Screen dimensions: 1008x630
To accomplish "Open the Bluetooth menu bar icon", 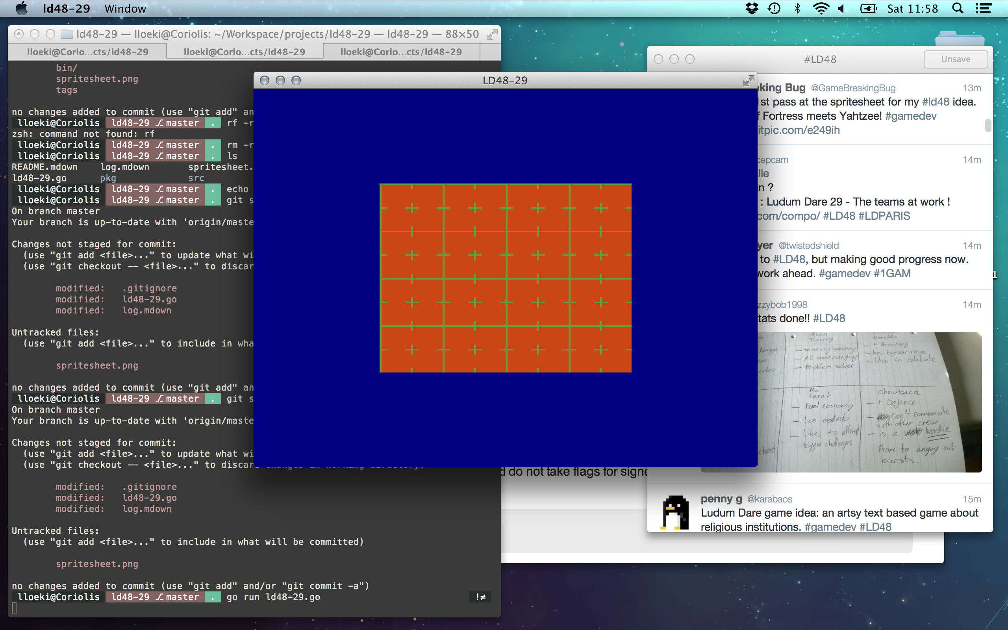I will click(x=797, y=9).
